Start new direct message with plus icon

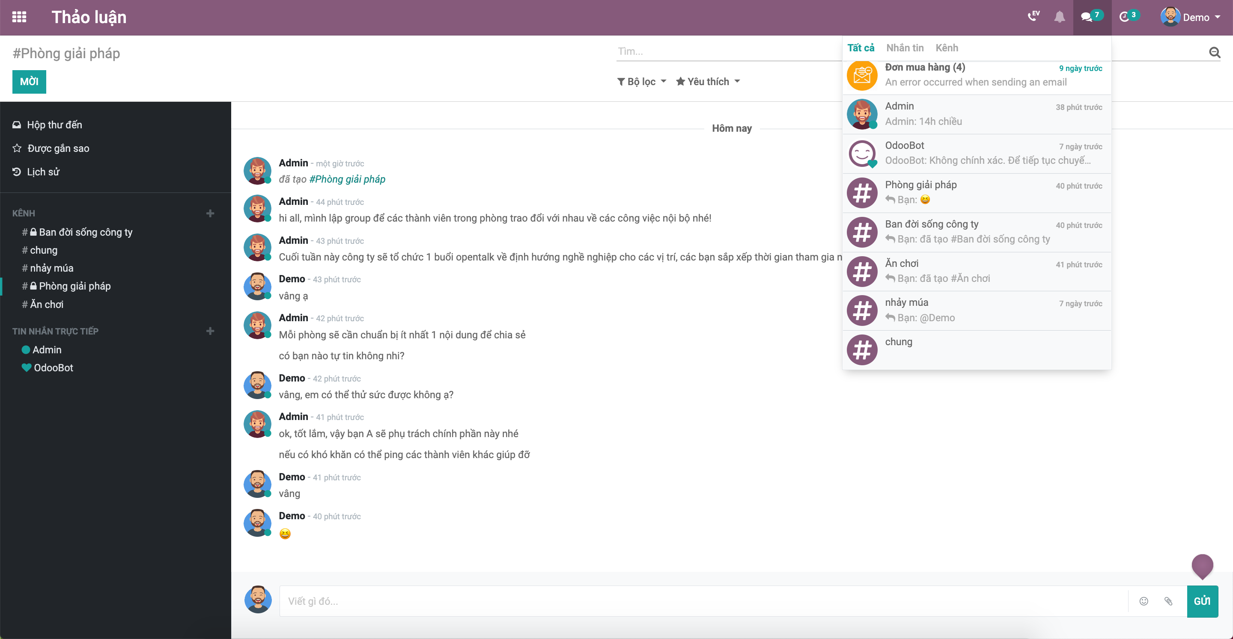[x=210, y=331]
